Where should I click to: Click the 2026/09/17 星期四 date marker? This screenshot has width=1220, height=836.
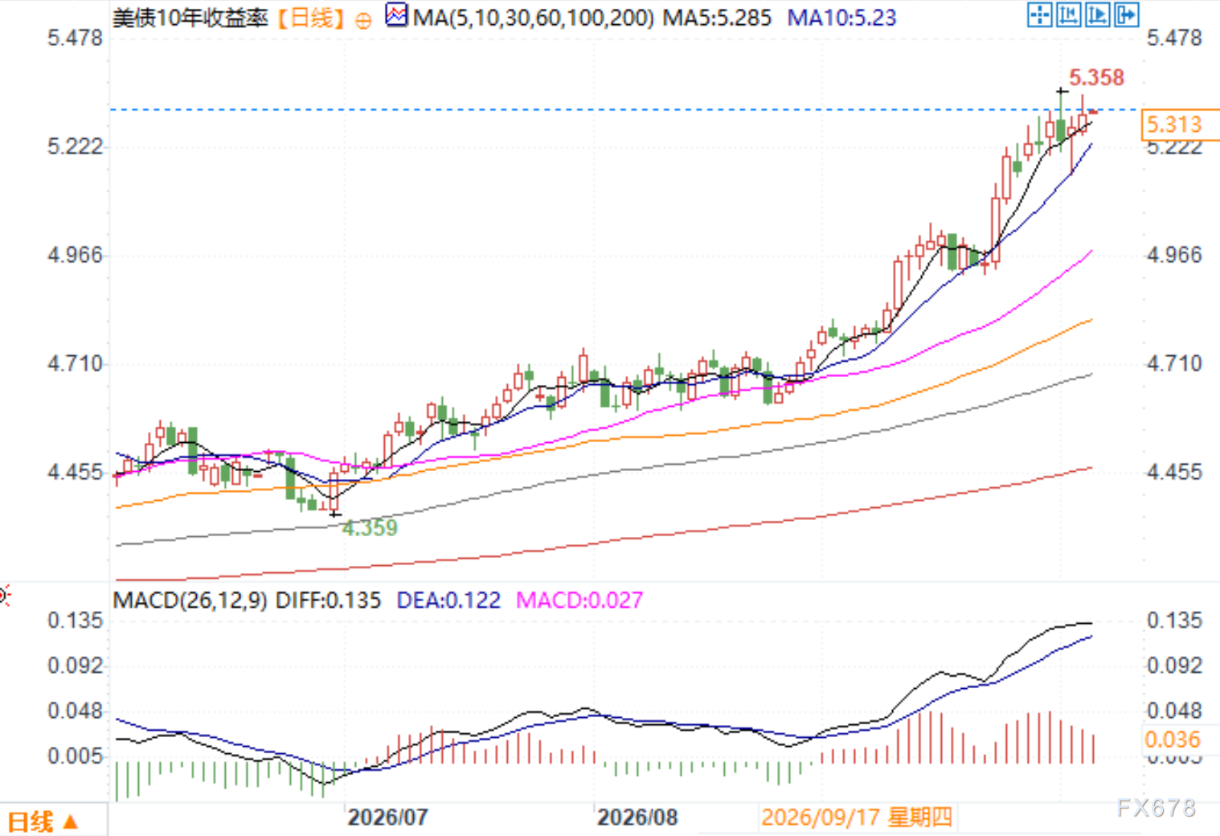tap(857, 818)
